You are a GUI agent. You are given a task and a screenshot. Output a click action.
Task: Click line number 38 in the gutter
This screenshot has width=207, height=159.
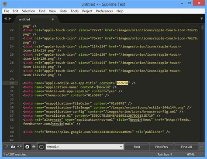12,120
